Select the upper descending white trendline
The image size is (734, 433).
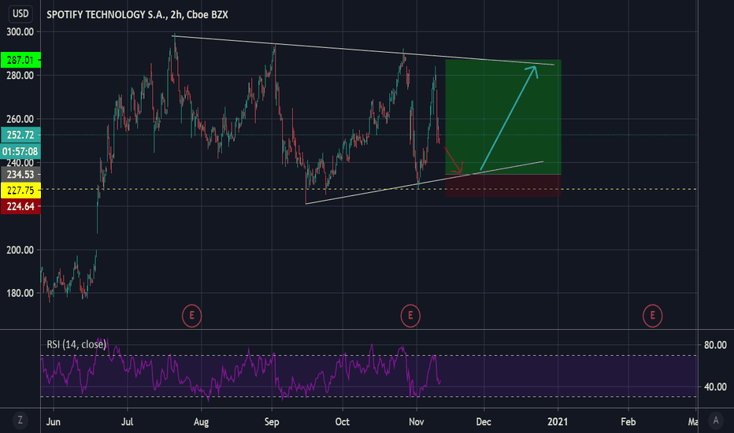coord(363,50)
